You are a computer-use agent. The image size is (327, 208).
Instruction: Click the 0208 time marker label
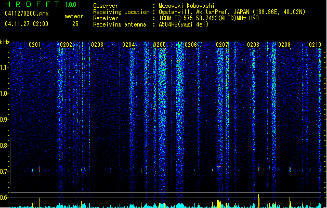point(253,45)
